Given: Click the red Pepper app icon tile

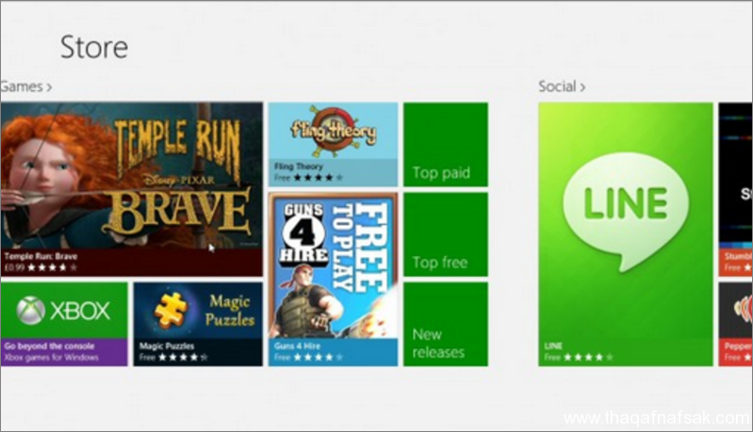Looking at the screenshot, I should coord(736,324).
